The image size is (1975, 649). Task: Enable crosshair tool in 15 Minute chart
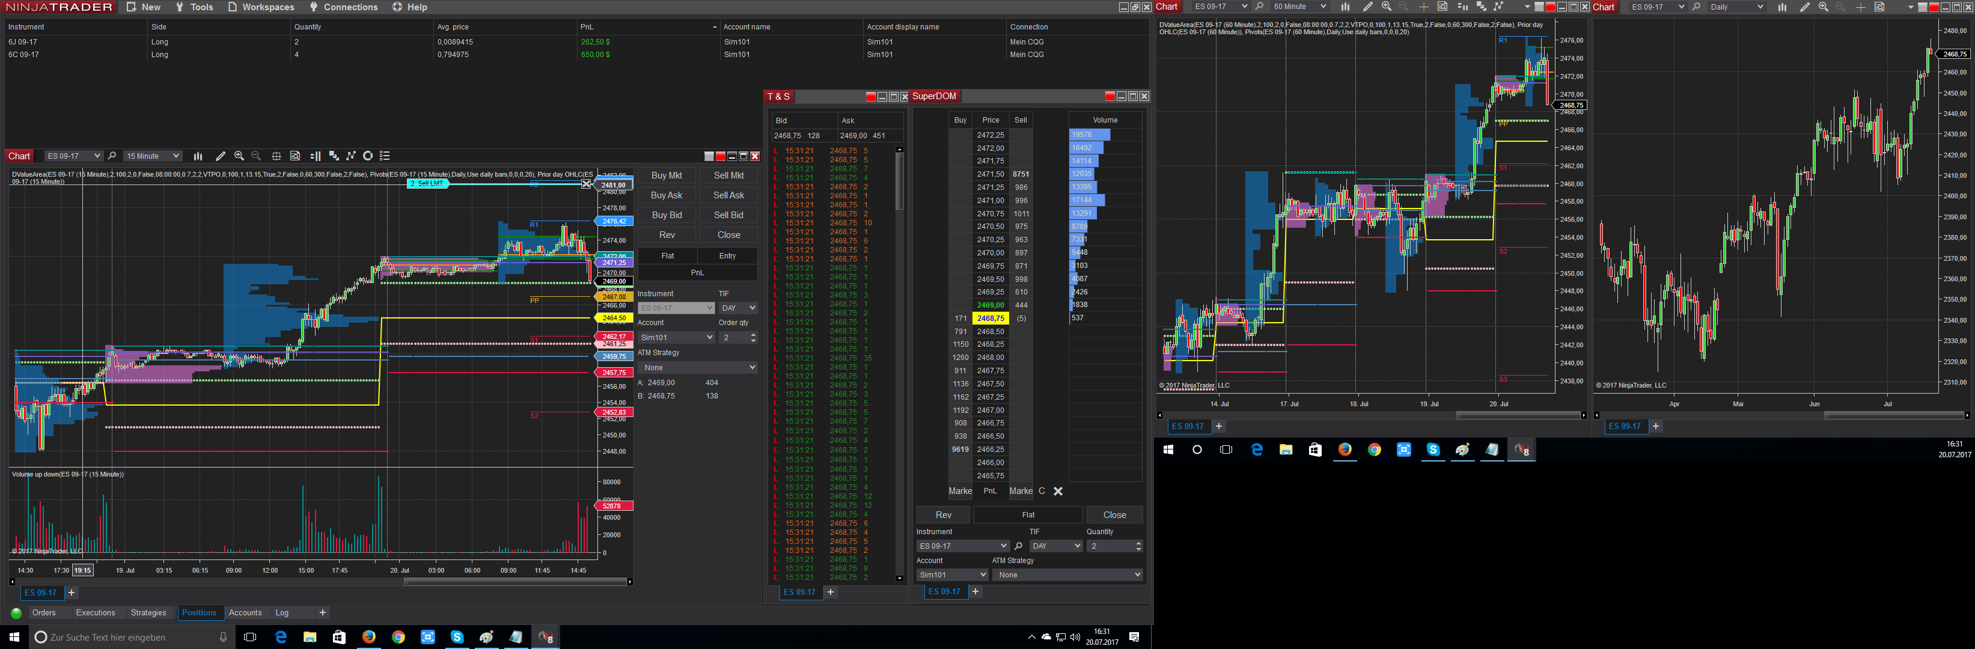(x=276, y=156)
